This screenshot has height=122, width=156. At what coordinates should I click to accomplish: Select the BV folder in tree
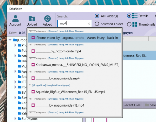[x=22, y=92]
